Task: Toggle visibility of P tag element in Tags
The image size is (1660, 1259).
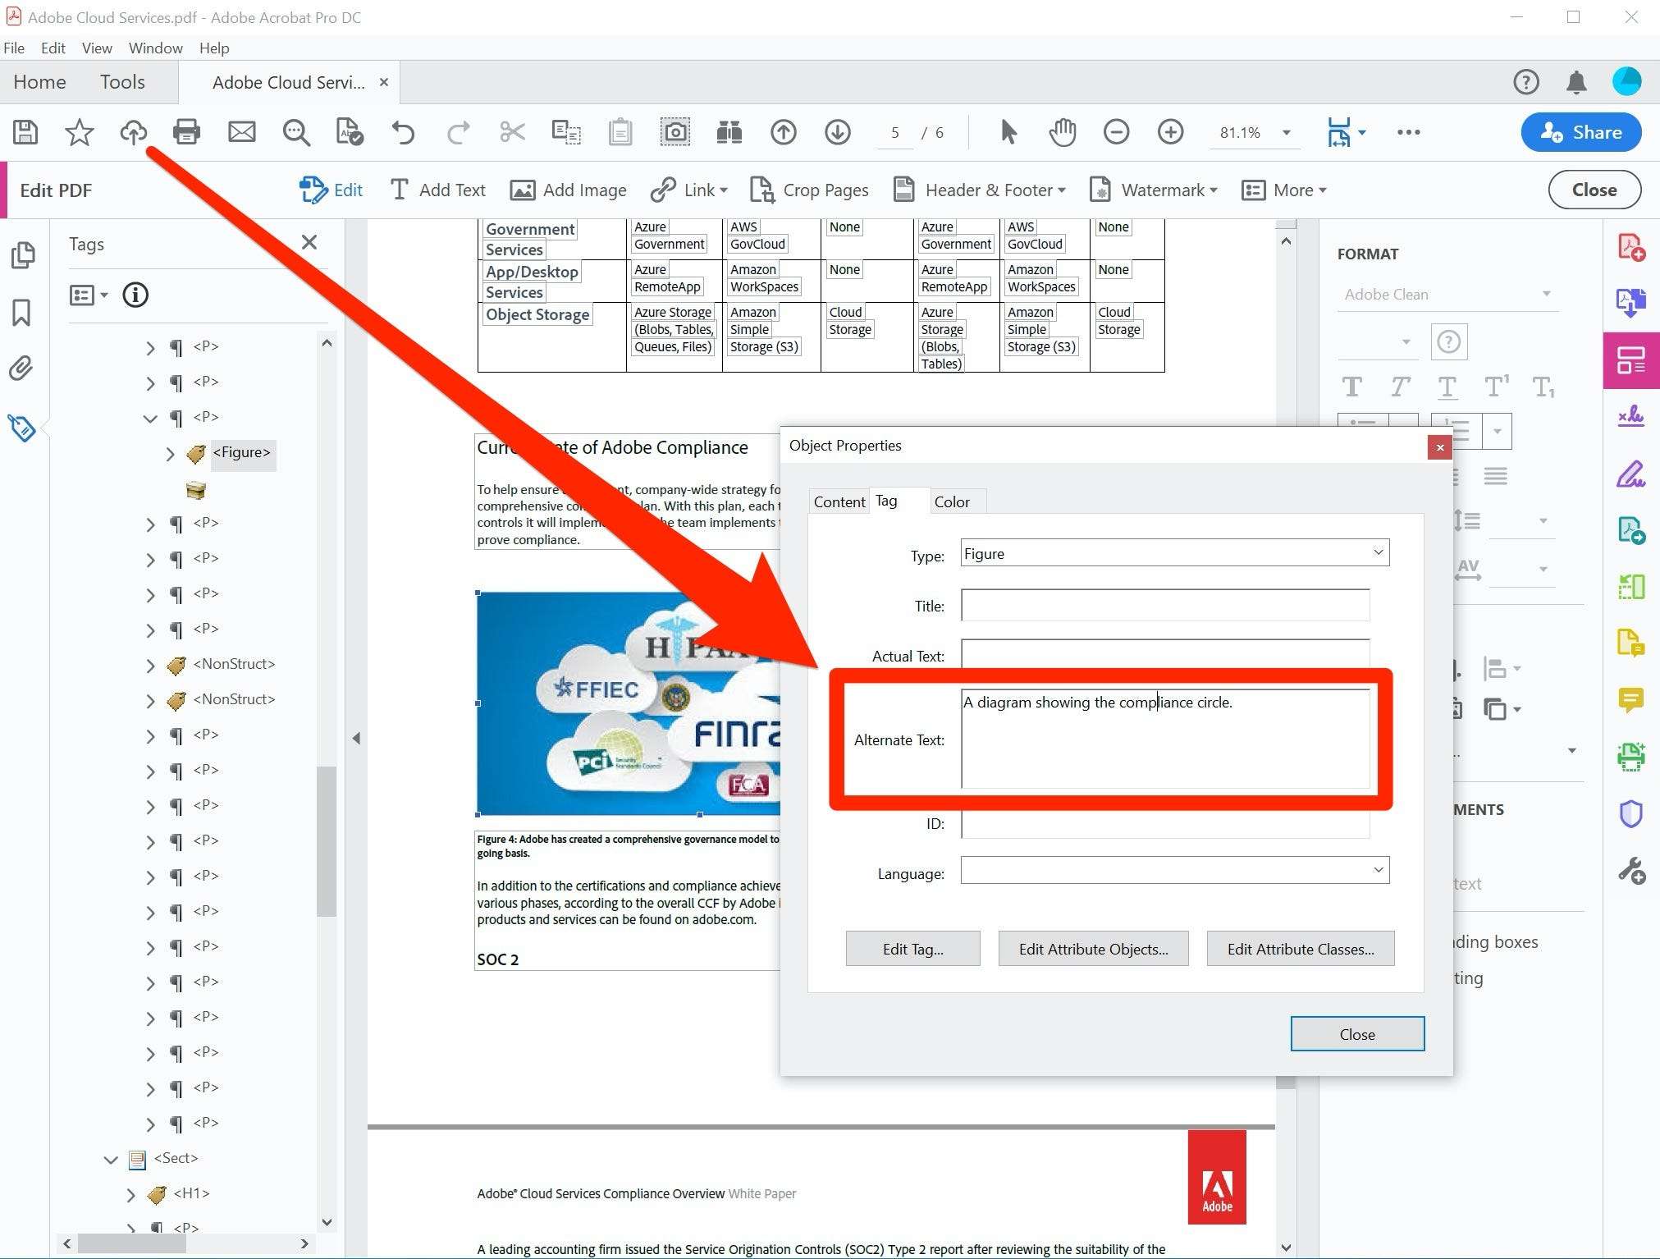Action: (151, 418)
